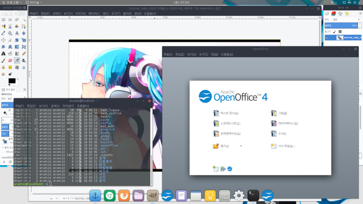Open the Templates button in OpenOffice
Screen dimensions: 363x204
284,146
